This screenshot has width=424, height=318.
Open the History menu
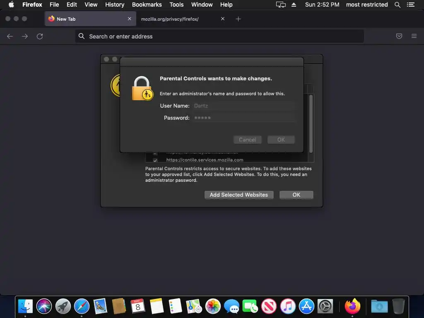(115, 5)
